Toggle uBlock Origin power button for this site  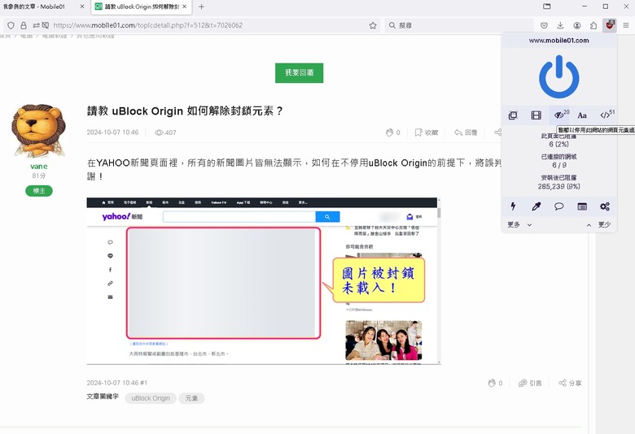click(x=558, y=77)
